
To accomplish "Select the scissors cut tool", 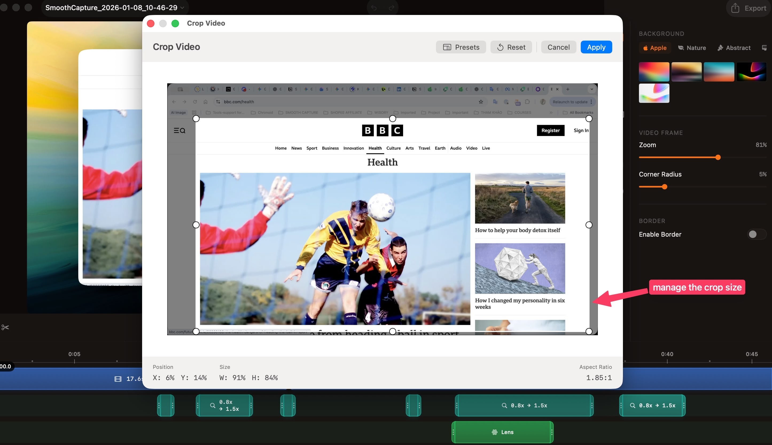I will coord(5,327).
